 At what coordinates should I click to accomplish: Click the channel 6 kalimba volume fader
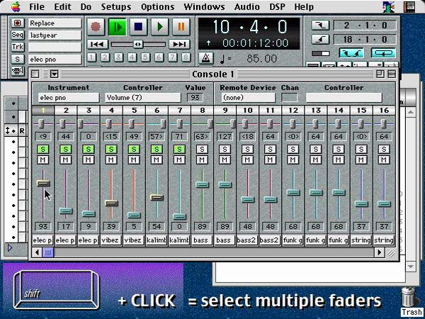(157, 197)
